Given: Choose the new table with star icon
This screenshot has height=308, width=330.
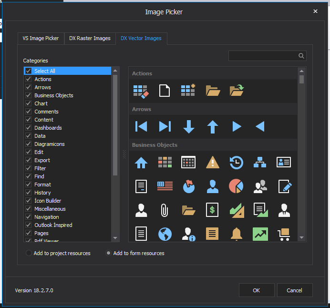Looking at the screenshot, I should click(188, 90).
